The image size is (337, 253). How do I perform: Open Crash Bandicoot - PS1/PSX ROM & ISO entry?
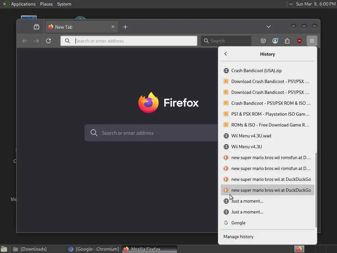click(267, 103)
